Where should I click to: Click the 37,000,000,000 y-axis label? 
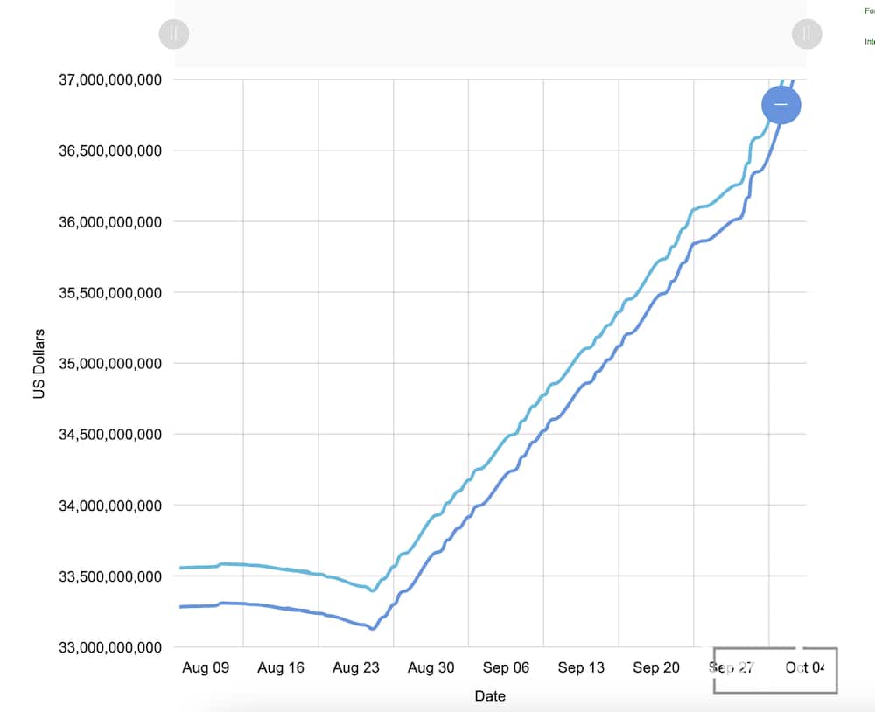(110, 80)
